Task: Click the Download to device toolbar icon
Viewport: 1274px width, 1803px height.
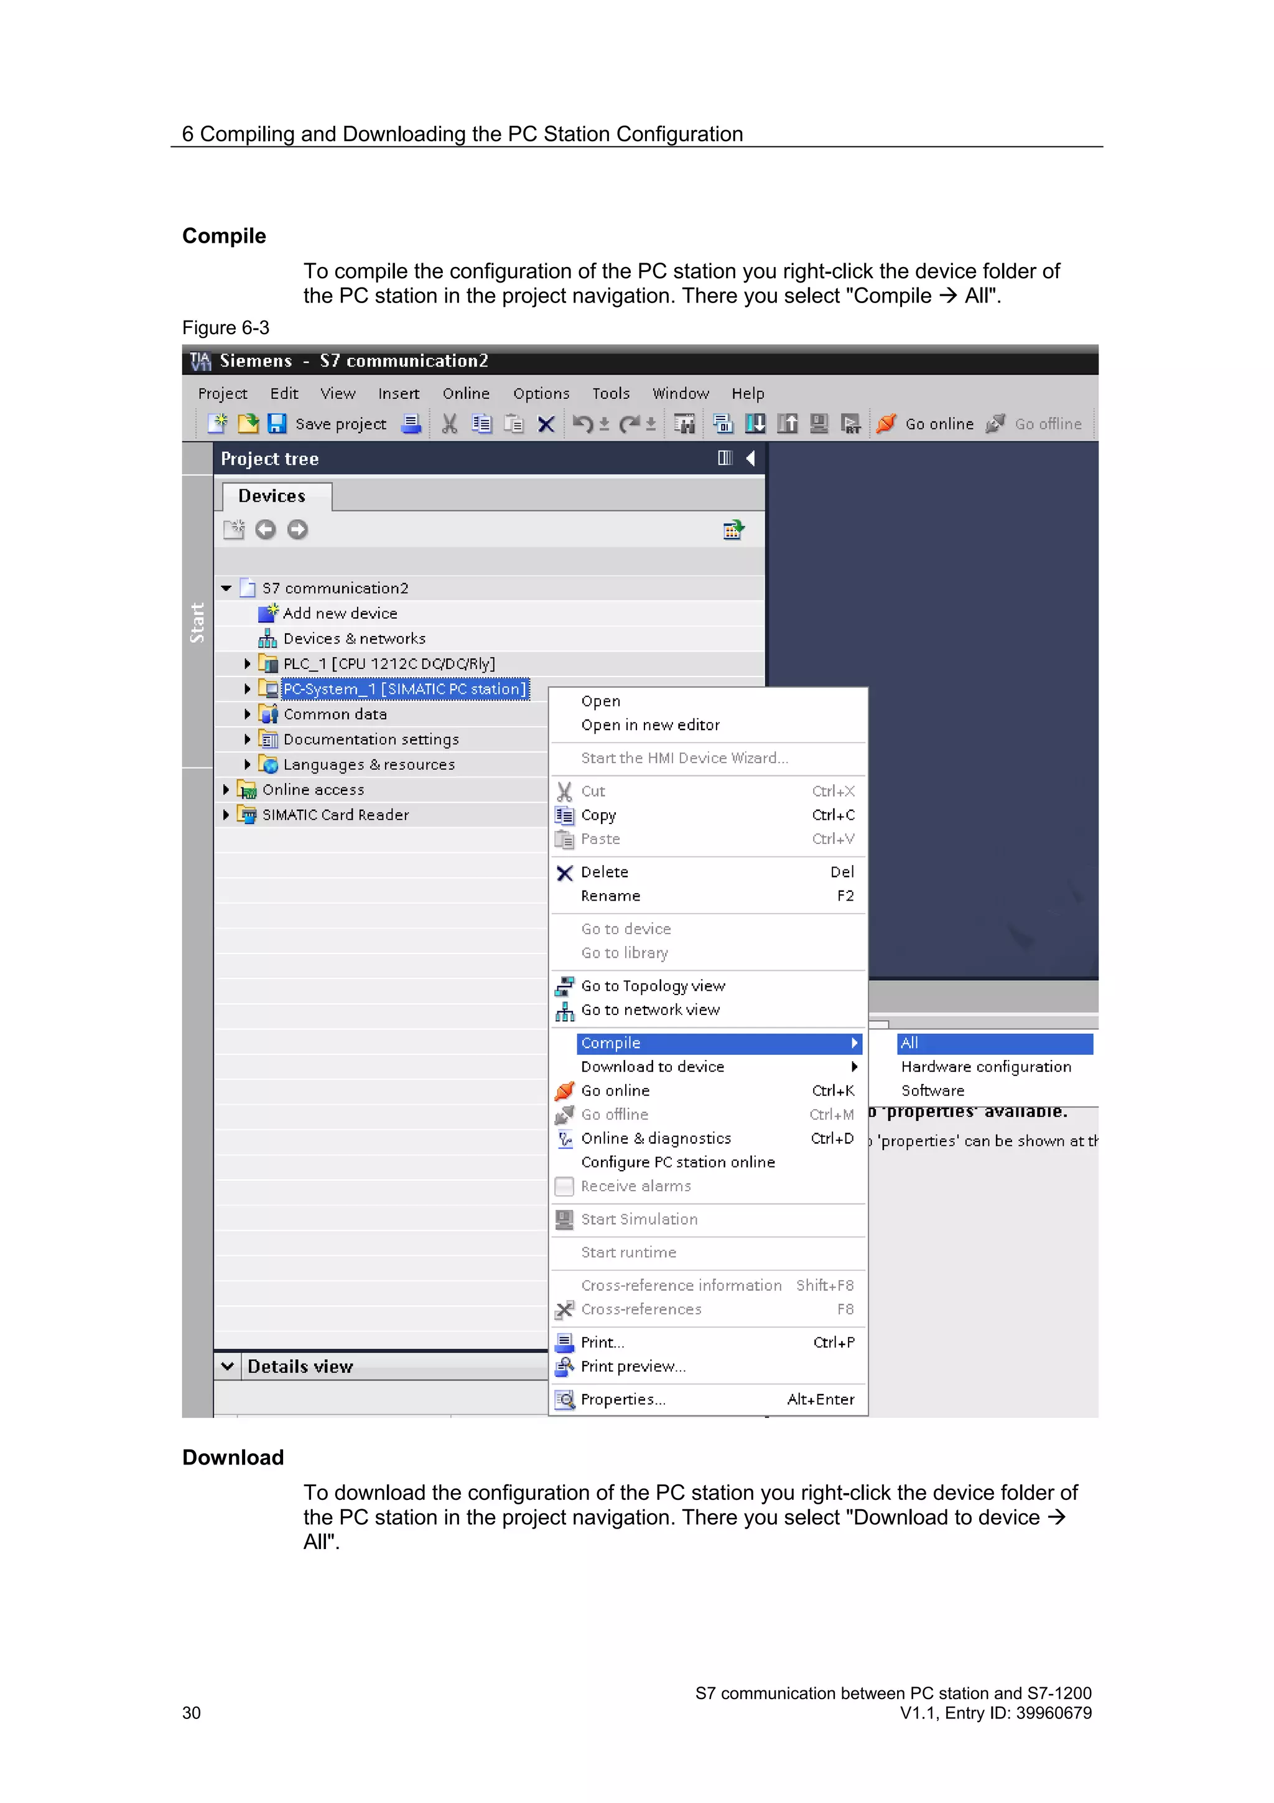Action: tap(755, 423)
